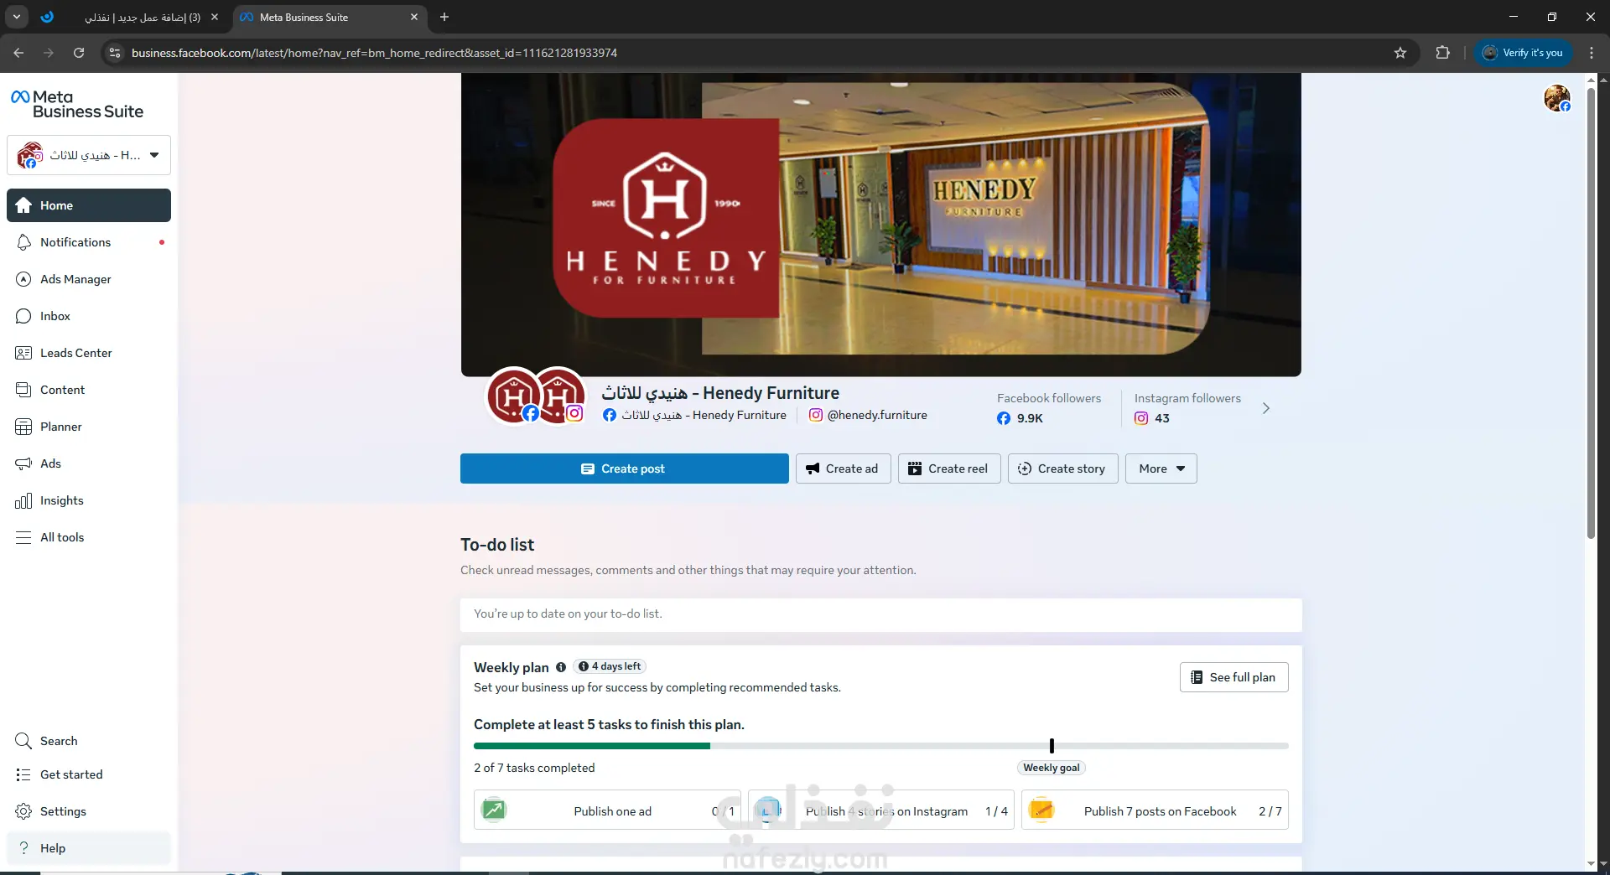Click the Create post button

coord(625,469)
